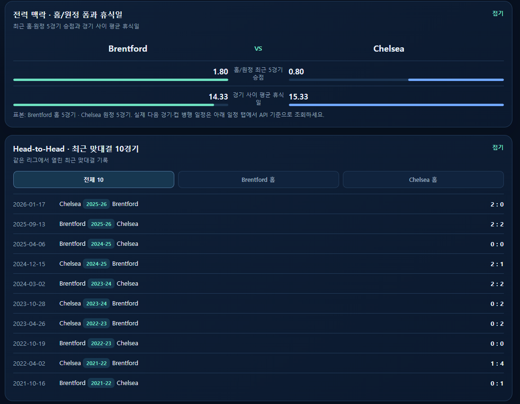Screen dimensions: 520x404
Task: Click the 0 : 2 score of 2023-04-26
Action: 497,324
